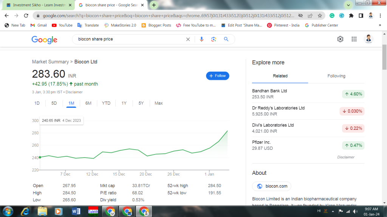Submit search with magnifier icon

pyautogui.click(x=226, y=39)
